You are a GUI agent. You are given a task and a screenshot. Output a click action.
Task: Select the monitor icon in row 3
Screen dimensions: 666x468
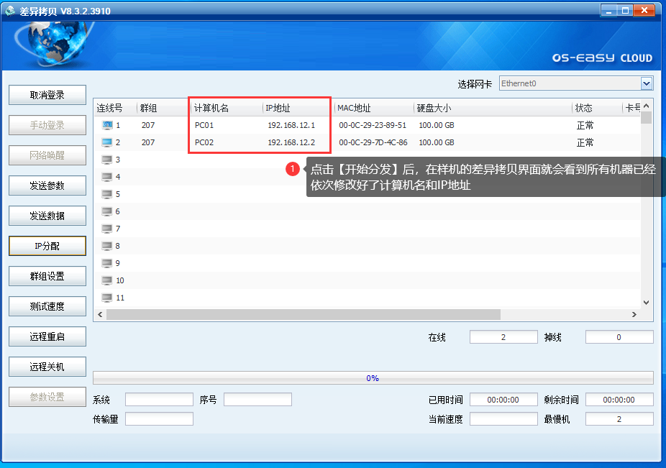click(x=107, y=160)
